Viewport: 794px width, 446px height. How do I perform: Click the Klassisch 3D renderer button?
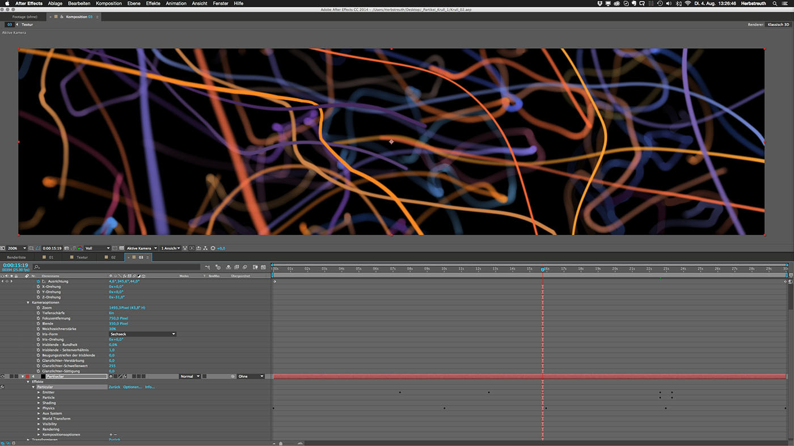pos(778,24)
